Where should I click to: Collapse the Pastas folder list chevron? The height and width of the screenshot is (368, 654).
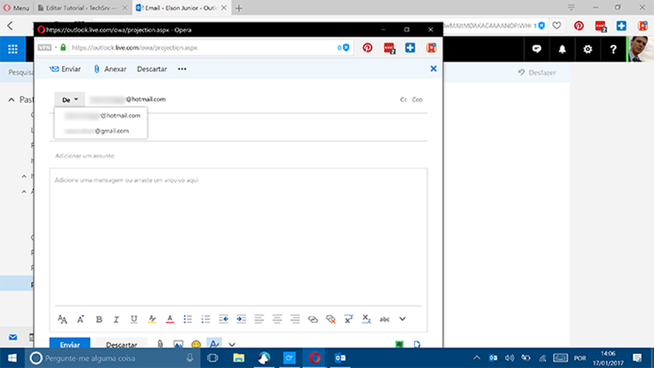pyautogui.click(x=11, y=100)
